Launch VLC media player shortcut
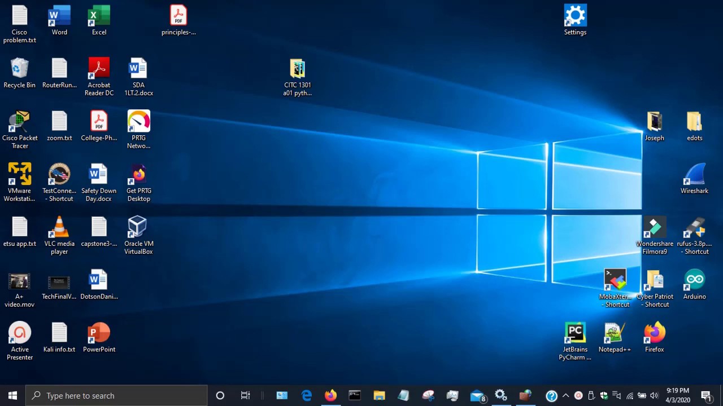723x406 pixels. click(59, 236)
